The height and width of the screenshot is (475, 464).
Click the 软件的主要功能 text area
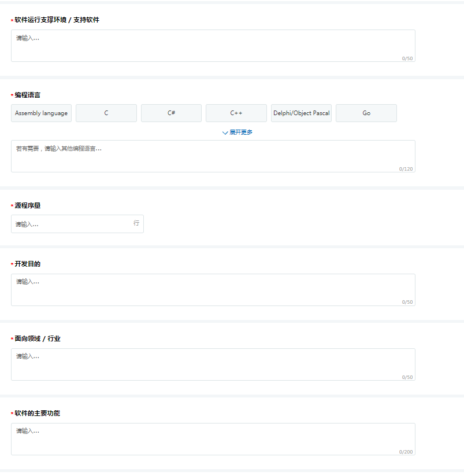(x=213, y=438)
